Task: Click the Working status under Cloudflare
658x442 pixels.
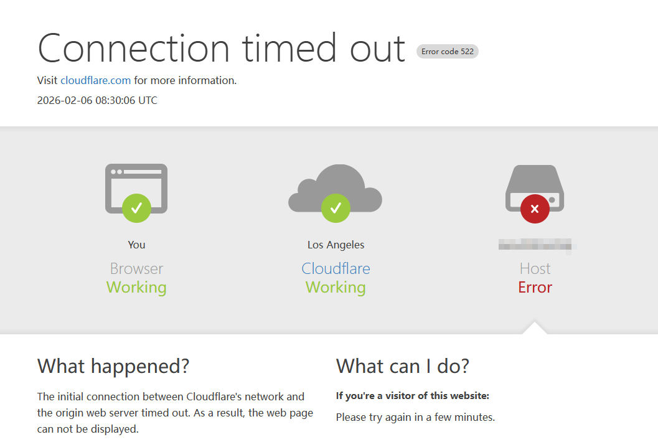Action: (x=336, y=288)
